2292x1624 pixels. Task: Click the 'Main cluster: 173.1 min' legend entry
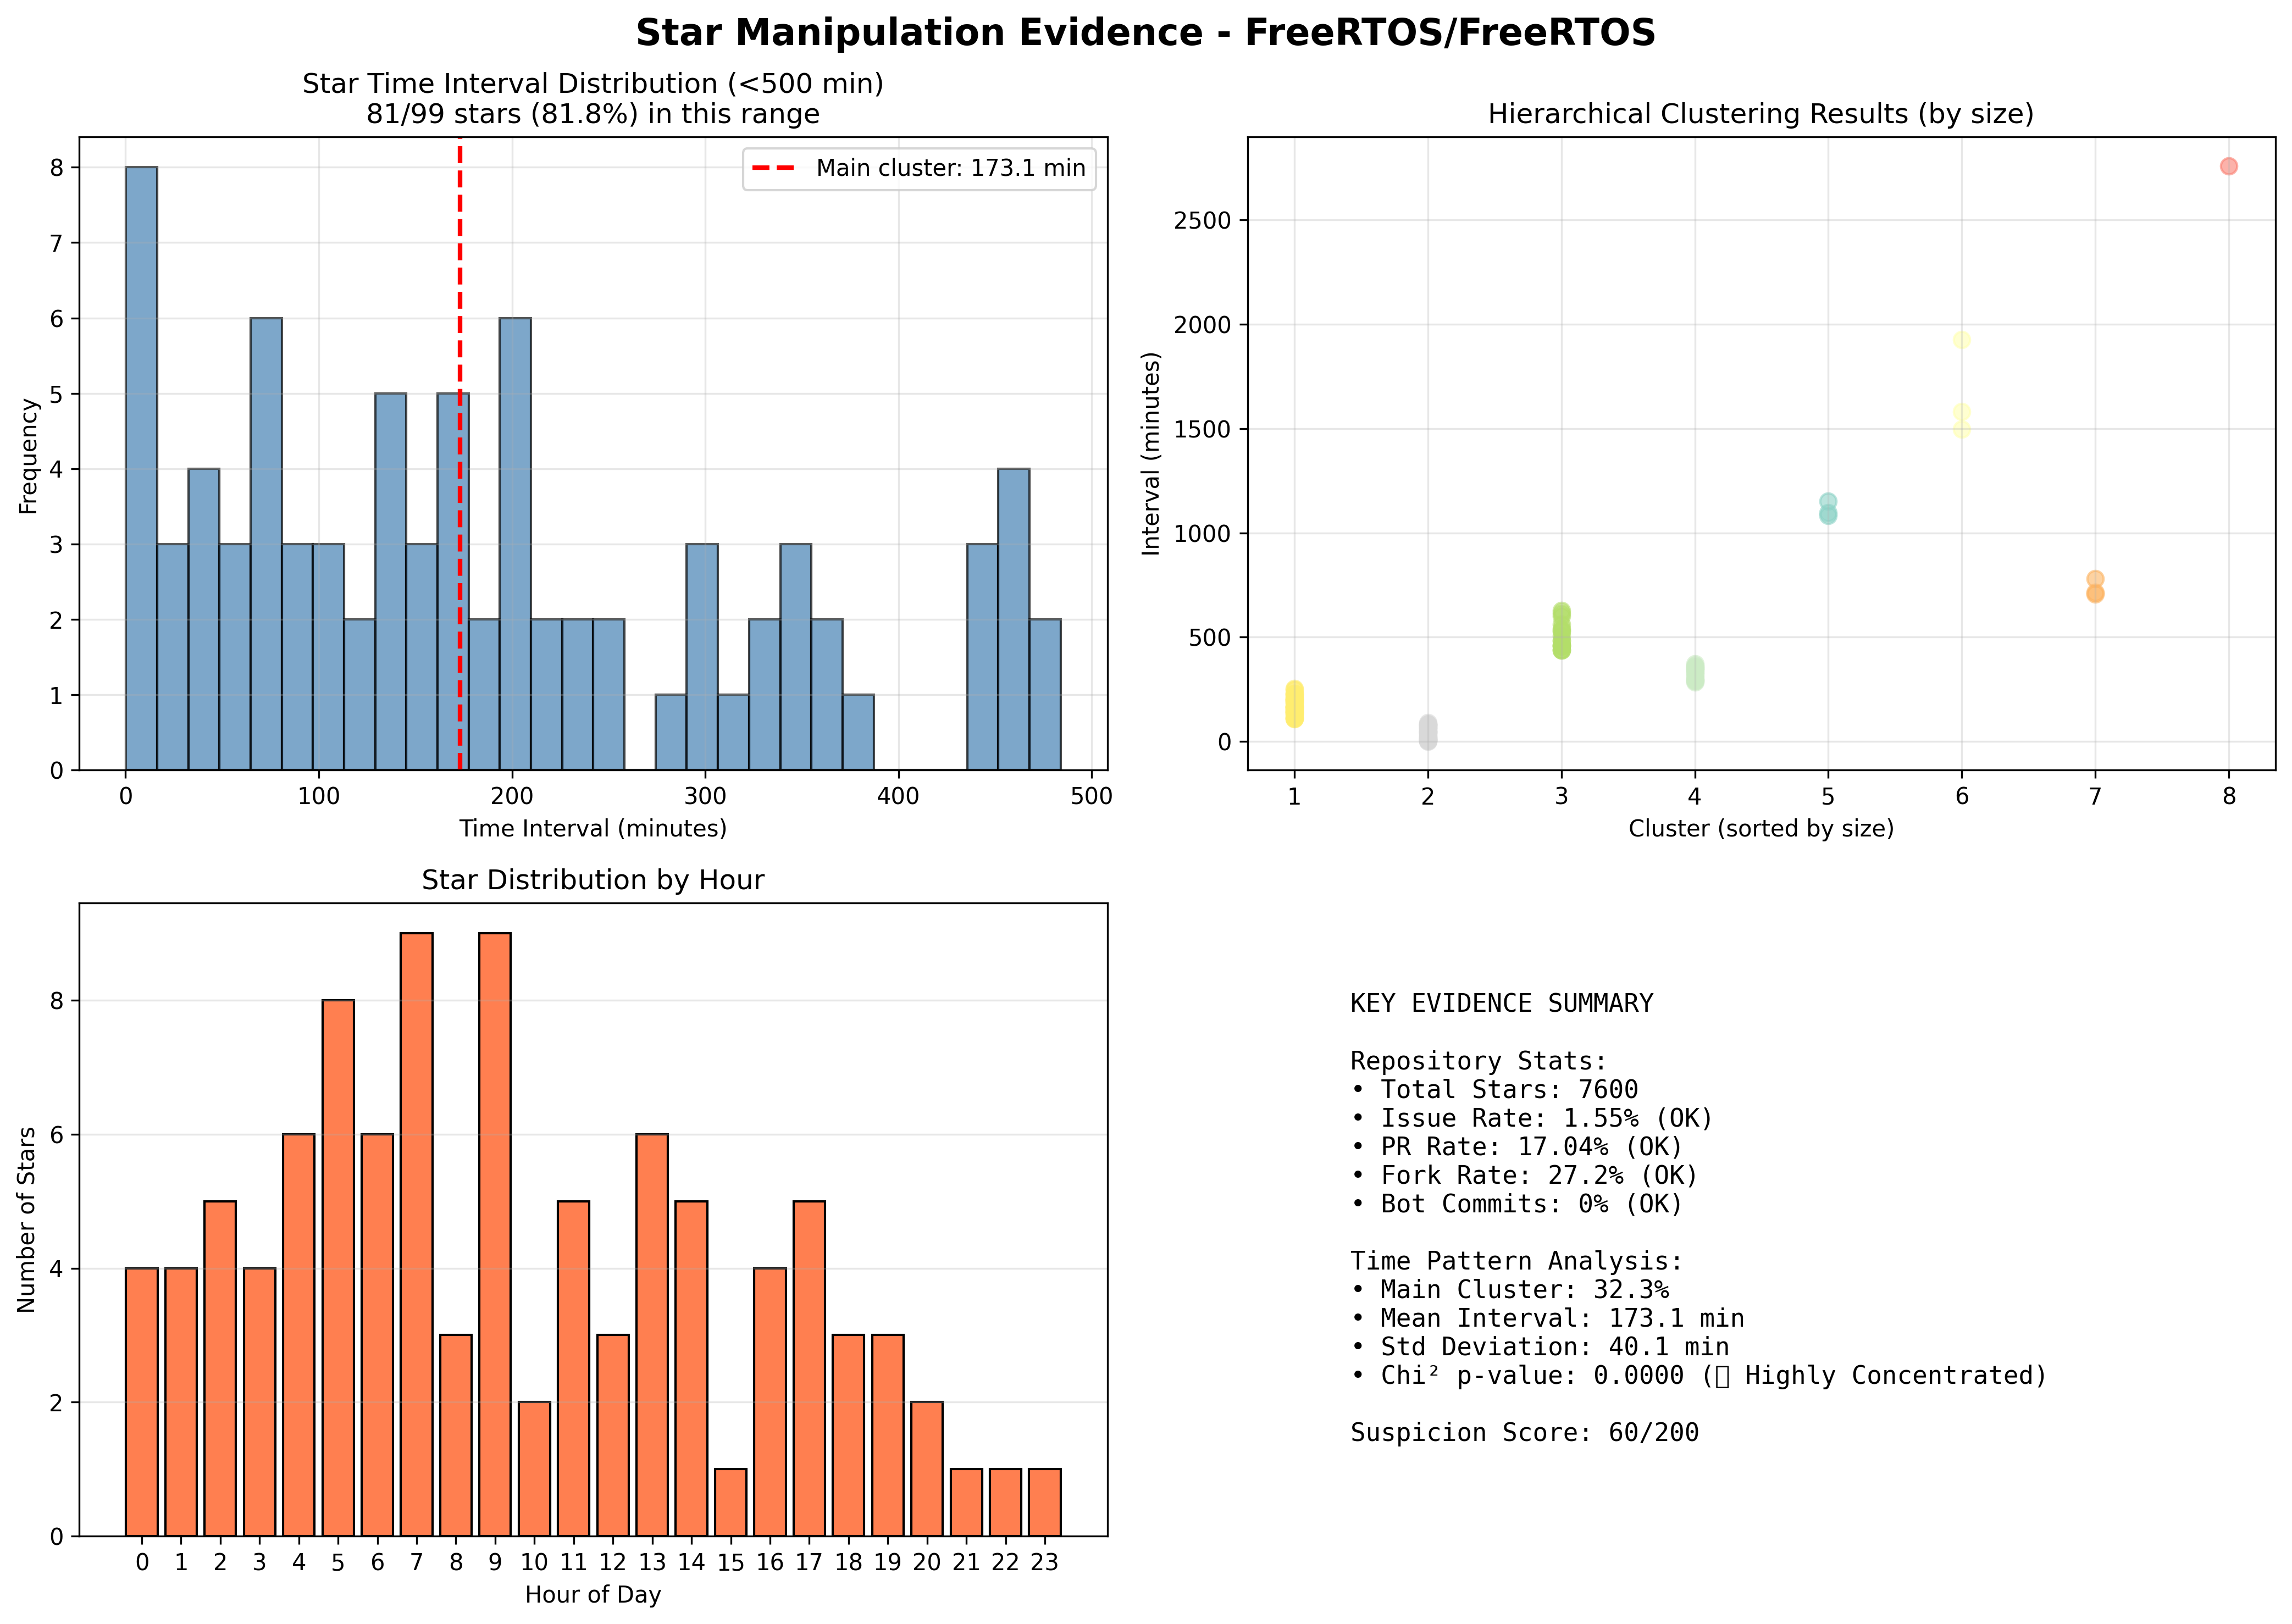click(x=919, y=168)
